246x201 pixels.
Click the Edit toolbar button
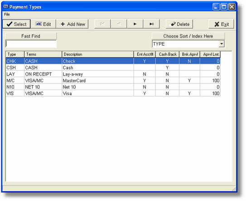(43, 24)
